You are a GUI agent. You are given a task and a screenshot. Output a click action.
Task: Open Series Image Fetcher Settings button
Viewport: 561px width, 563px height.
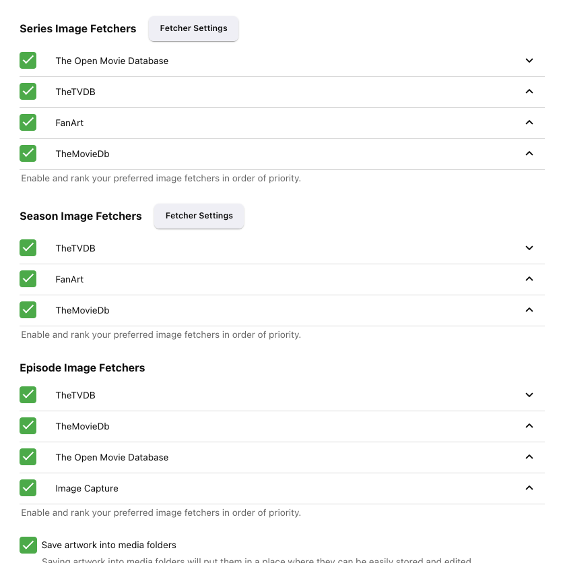pyautogui.click(x=193, y=28)
